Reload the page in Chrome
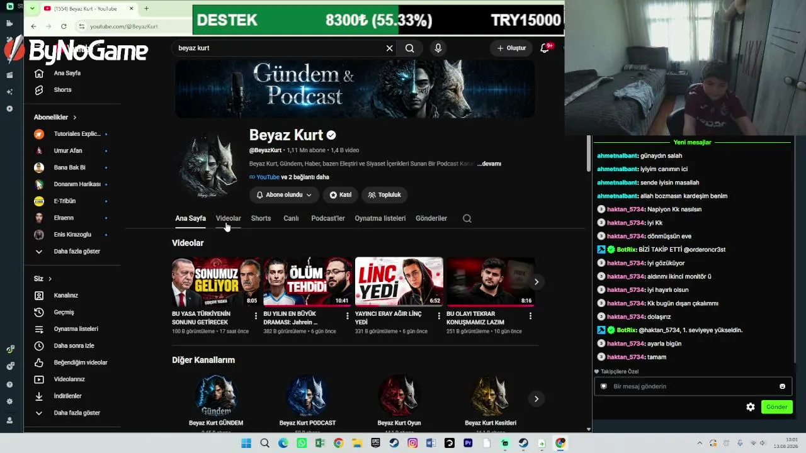 click(64, 26)
